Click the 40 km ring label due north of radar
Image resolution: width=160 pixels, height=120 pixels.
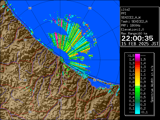60,20
